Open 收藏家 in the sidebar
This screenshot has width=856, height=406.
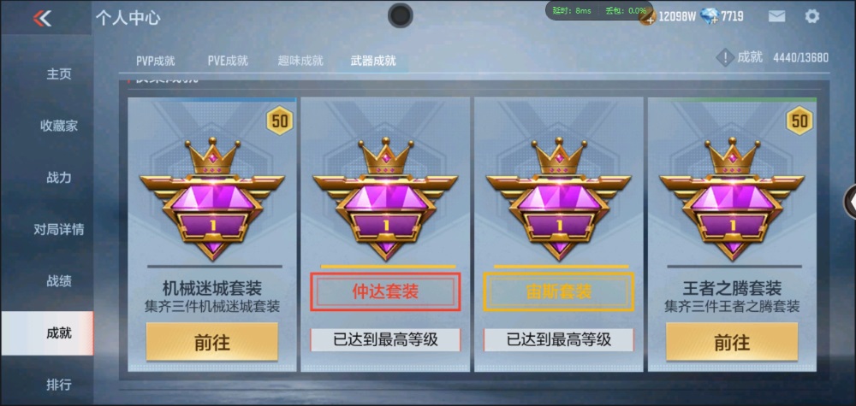(x=59, y=126)
